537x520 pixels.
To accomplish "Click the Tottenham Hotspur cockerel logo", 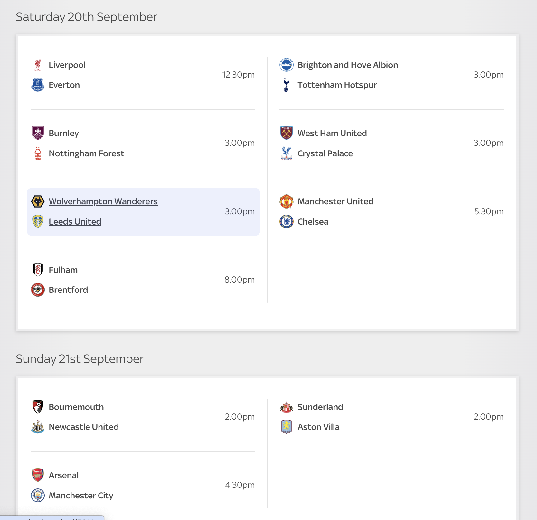I will 286,85.
